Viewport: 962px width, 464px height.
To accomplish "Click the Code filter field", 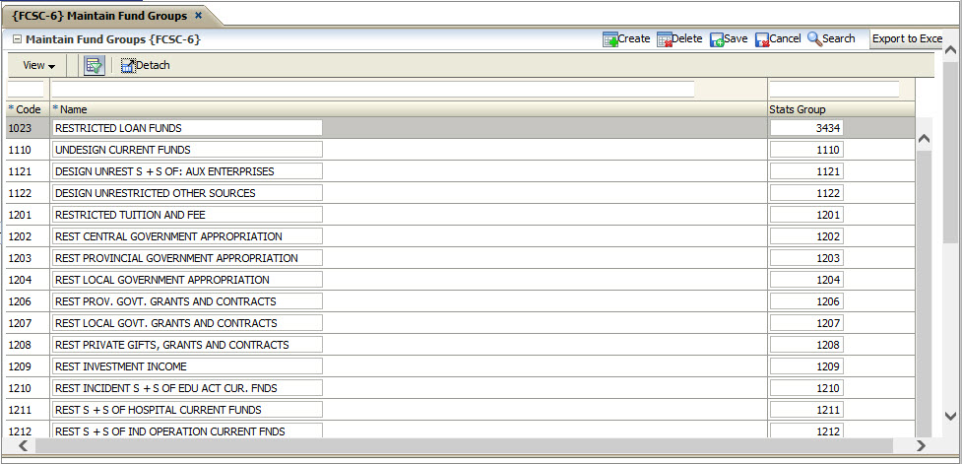I will 26,90.
